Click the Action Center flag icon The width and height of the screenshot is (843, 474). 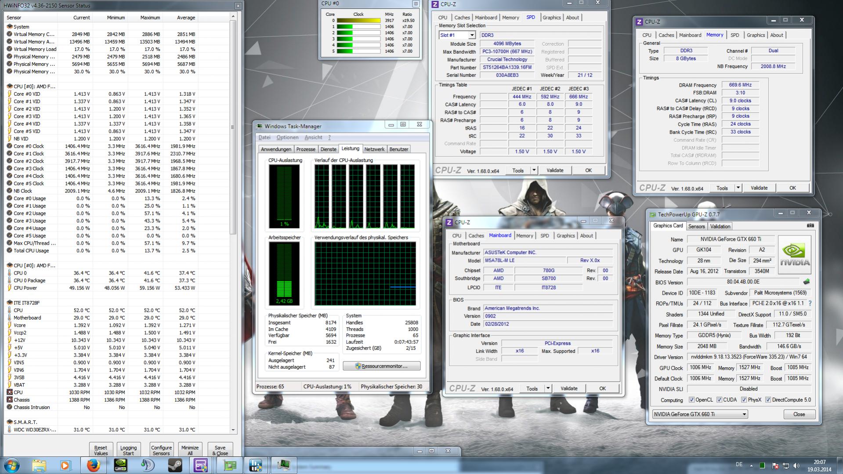pyautogui.click(x=775, y=465)
